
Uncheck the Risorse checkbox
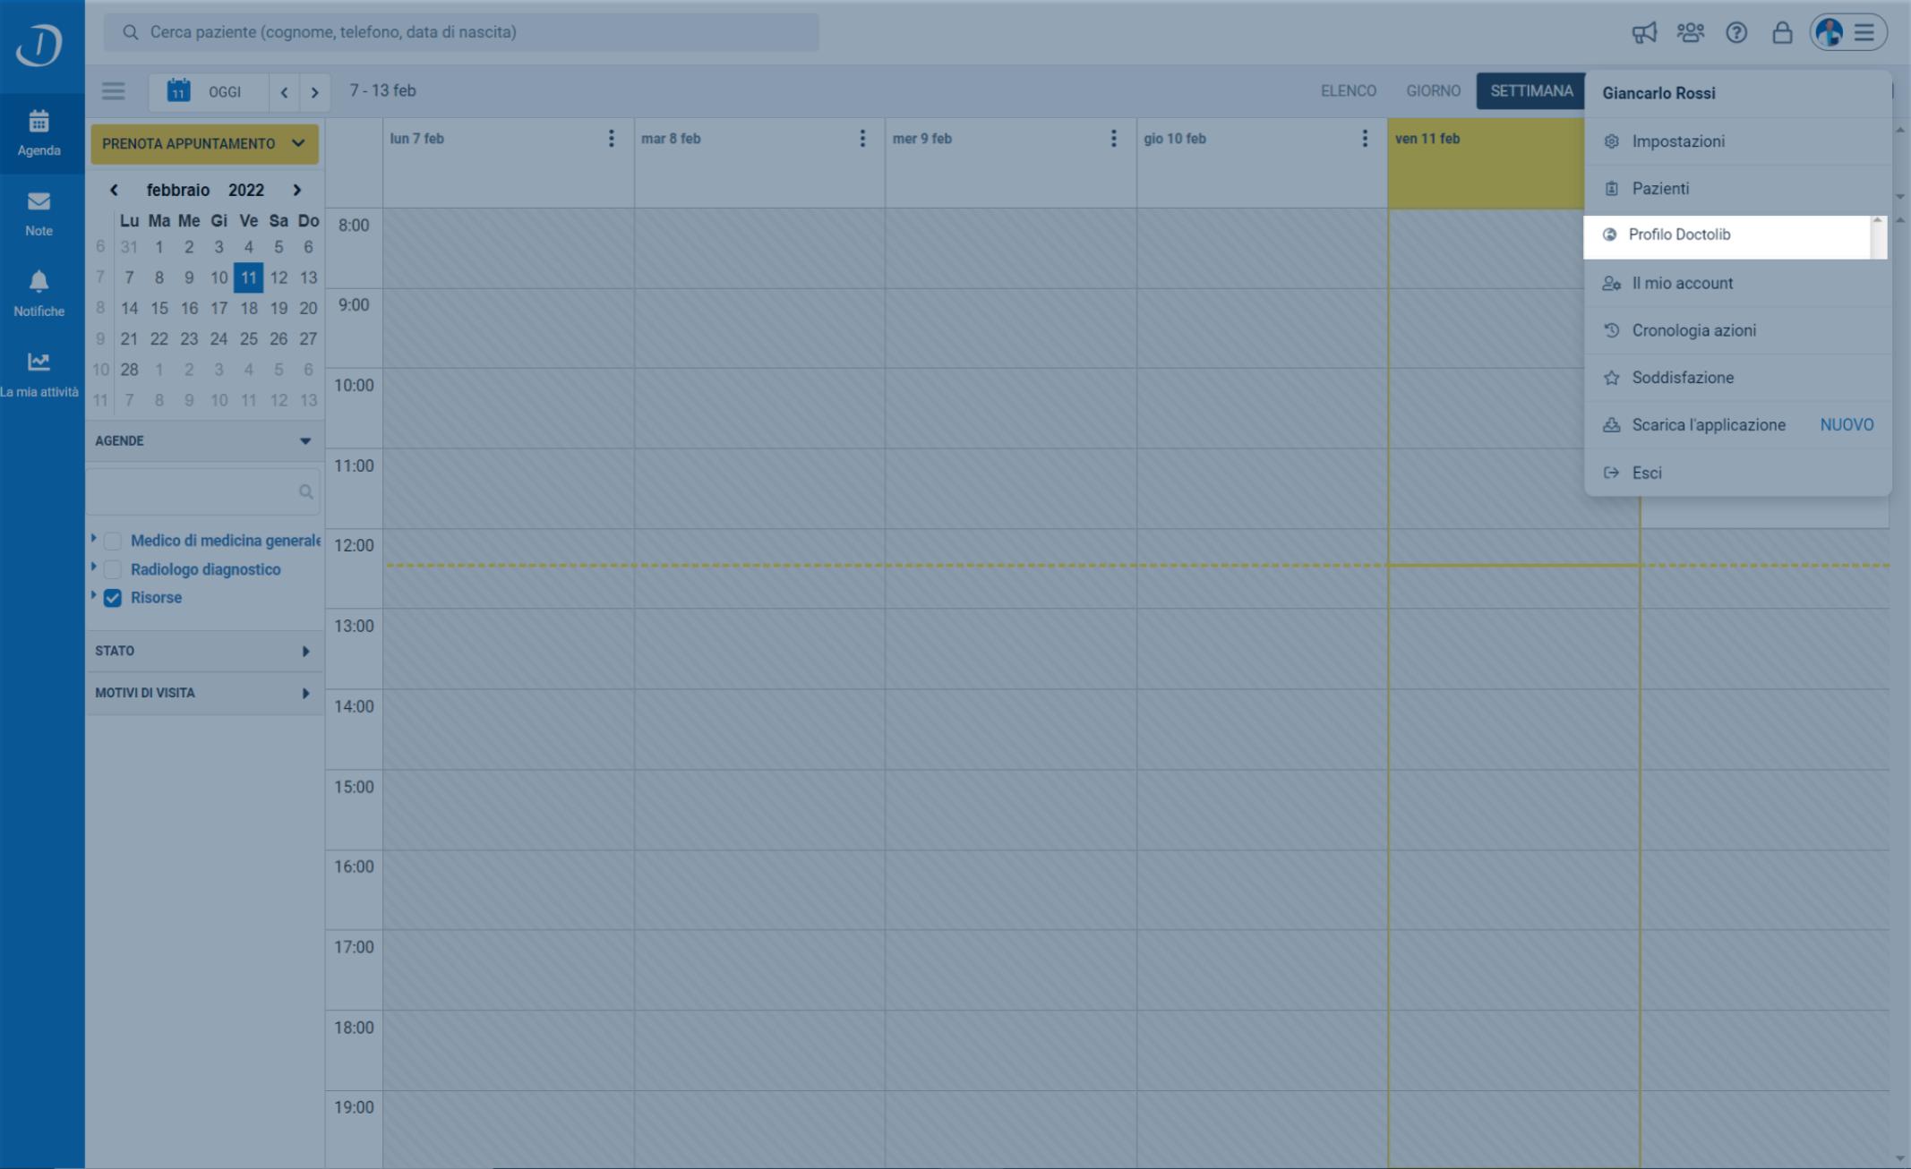pyautogui.click(x=113, y=598)
